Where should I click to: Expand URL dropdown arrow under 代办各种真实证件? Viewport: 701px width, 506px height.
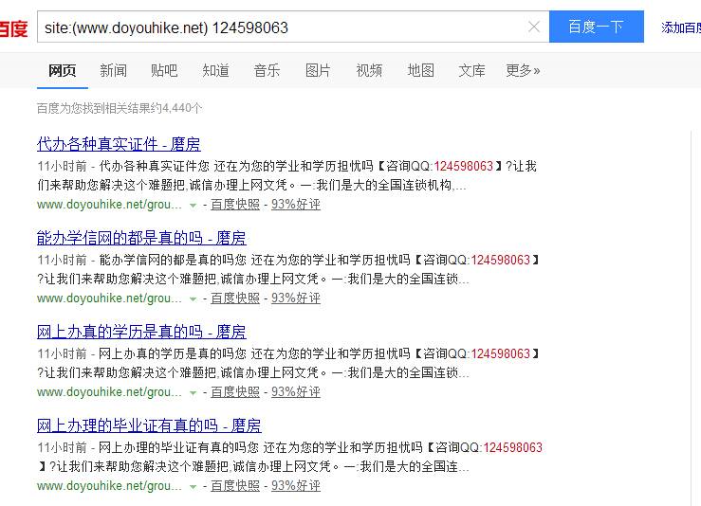tap(193, 206)
